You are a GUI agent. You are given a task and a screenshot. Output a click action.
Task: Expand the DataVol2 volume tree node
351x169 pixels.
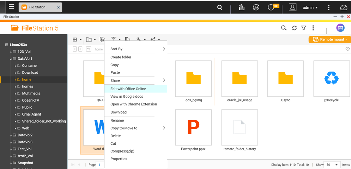click(11, 135)
